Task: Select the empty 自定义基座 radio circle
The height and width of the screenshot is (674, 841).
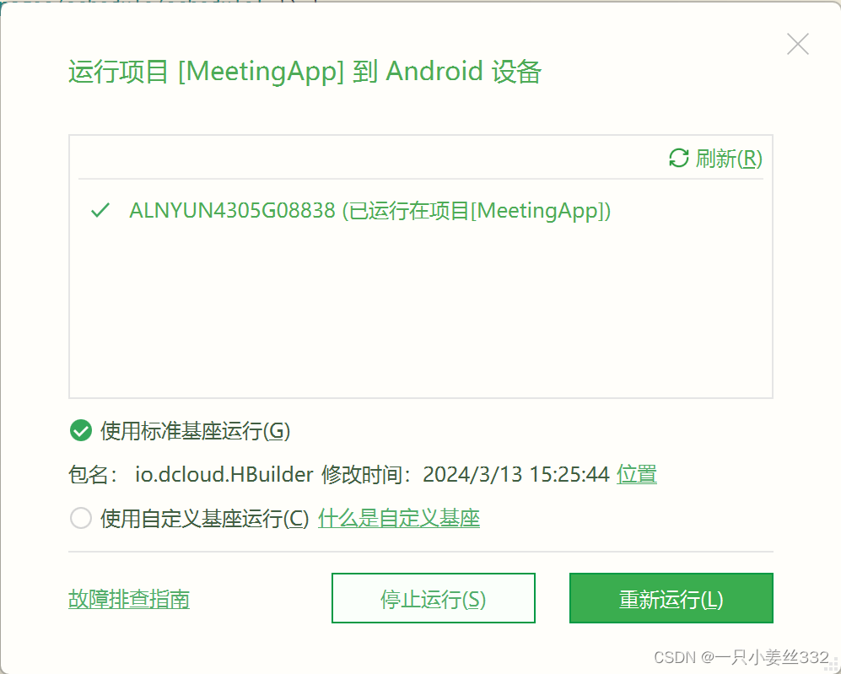Action: click(81, 518)
